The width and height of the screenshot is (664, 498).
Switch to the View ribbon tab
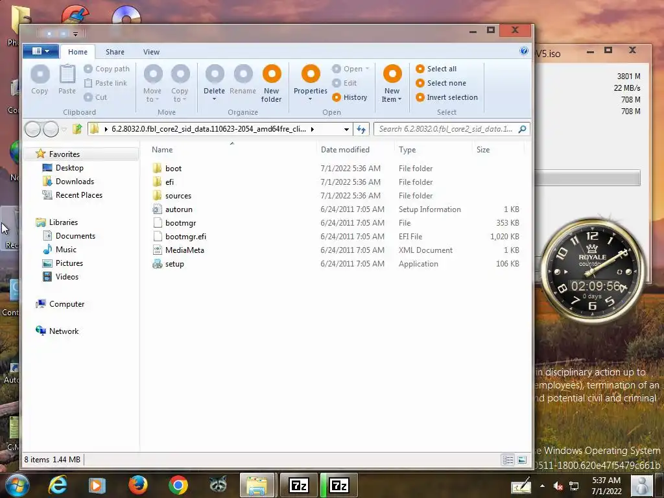[x=151, y=52]
